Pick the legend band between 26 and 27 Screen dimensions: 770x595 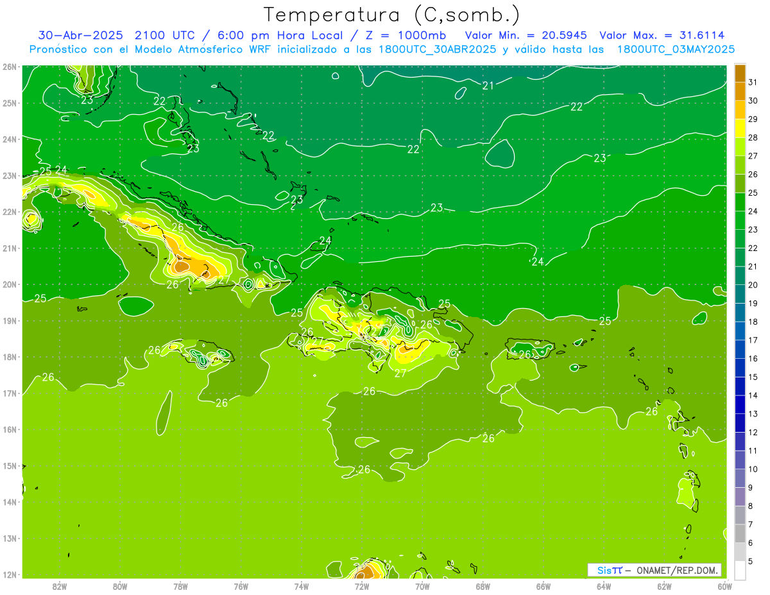pyautogui.click(x=740, y=166)
